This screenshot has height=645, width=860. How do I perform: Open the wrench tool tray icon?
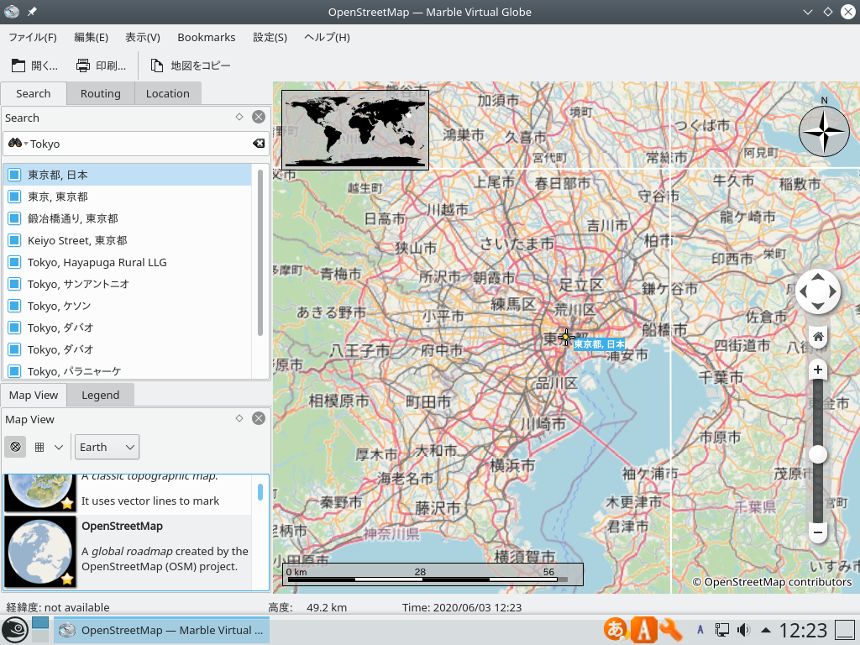coord(671,630)
